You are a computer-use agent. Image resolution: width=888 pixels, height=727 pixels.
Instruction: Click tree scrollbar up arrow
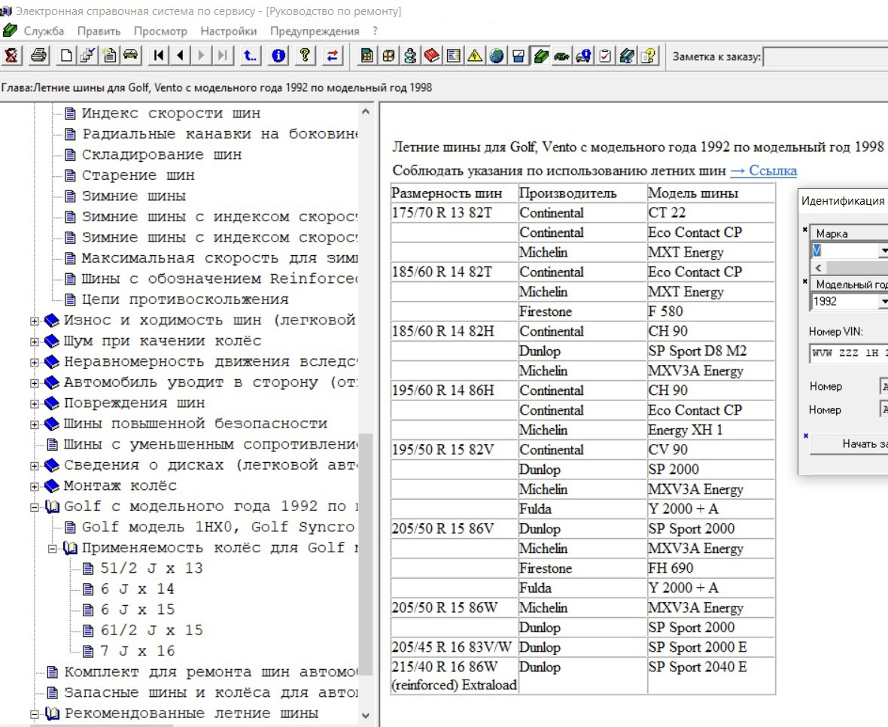366,111
